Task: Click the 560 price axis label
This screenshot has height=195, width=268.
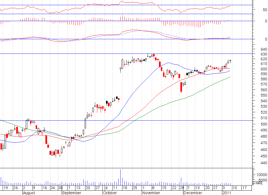Action: coord(264,90)
